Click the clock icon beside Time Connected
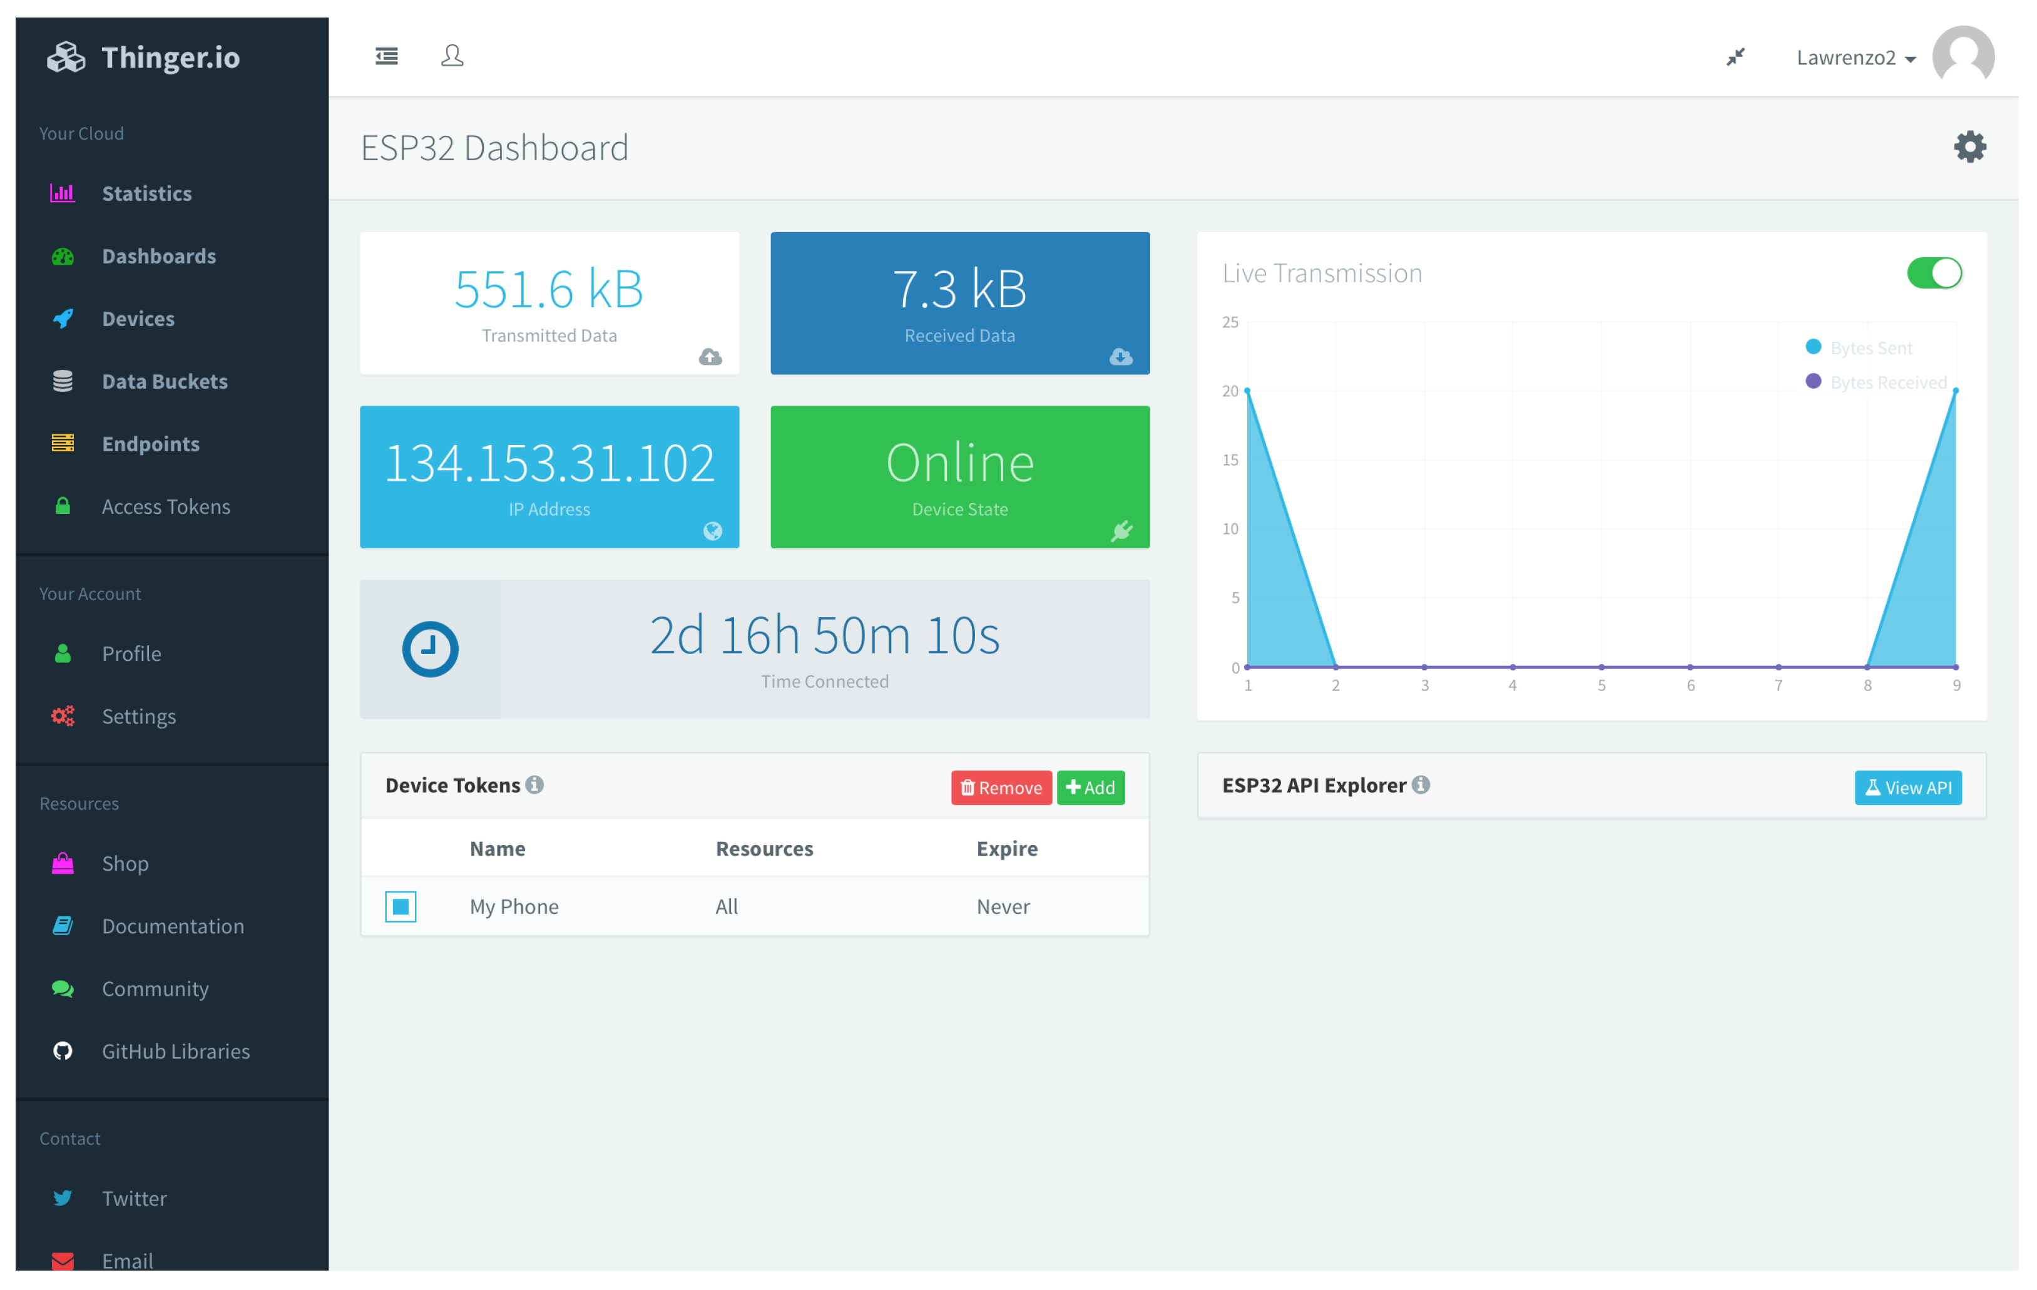Screen dimensions: 2037x1290 430,649
